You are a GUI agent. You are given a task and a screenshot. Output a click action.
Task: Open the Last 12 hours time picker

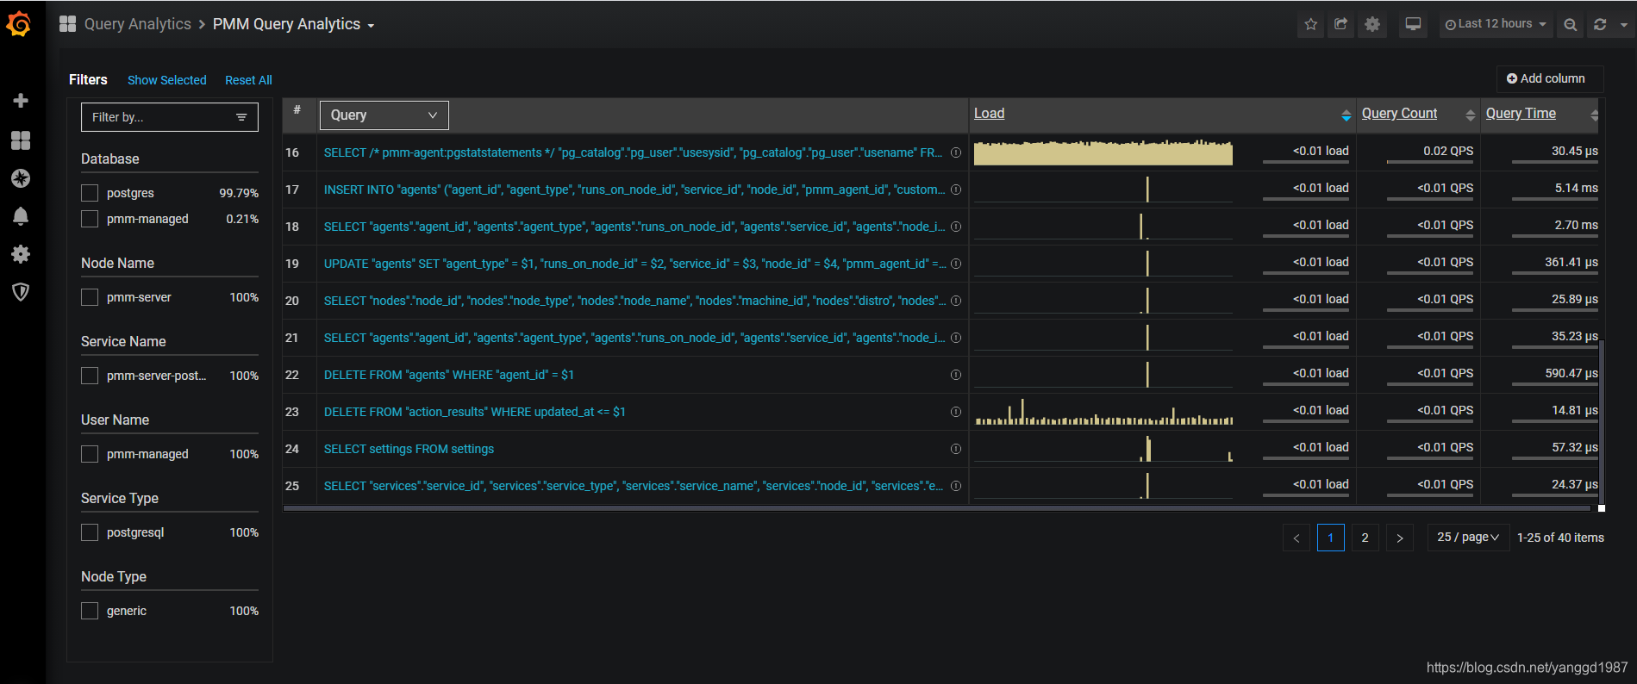pyautogui.click(x=1496, y=24)
